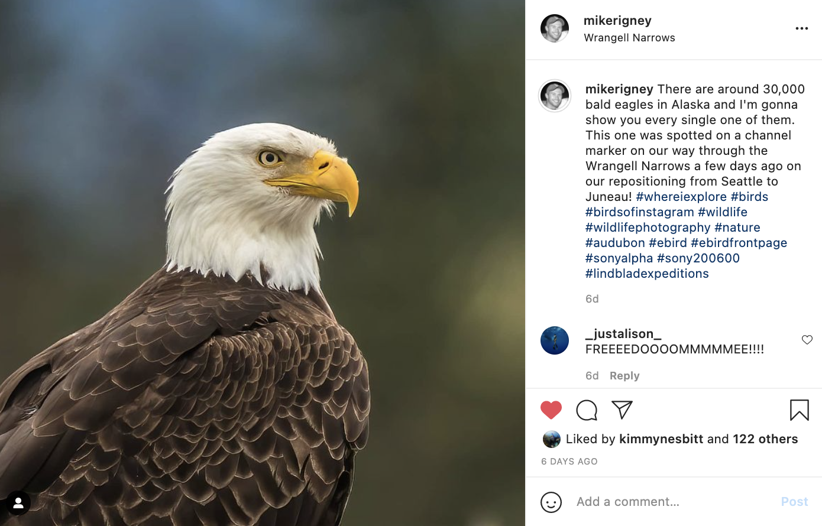
Task: Focus the Add a comment field
Action: 674,502
